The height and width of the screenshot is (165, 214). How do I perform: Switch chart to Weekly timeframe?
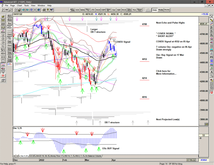[x=161, y=10]
